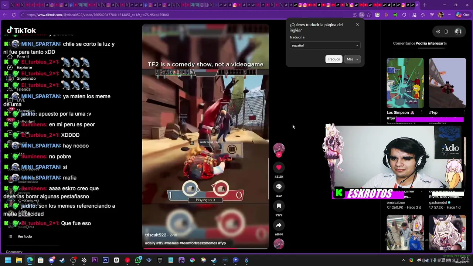Open the browser profile avatar
473x266 pixels.
pos(440,15)
